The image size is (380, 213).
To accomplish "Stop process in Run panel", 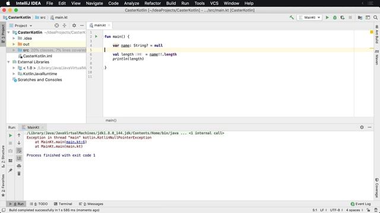I will pos(11,143).
